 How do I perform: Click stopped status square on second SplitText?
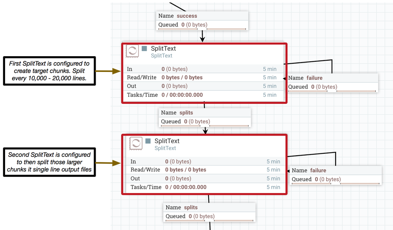(148, 141)
